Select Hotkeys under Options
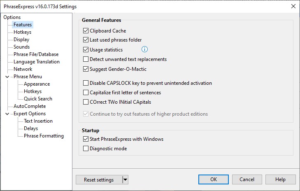Viewport: 300px width, 191px height. 22,32
